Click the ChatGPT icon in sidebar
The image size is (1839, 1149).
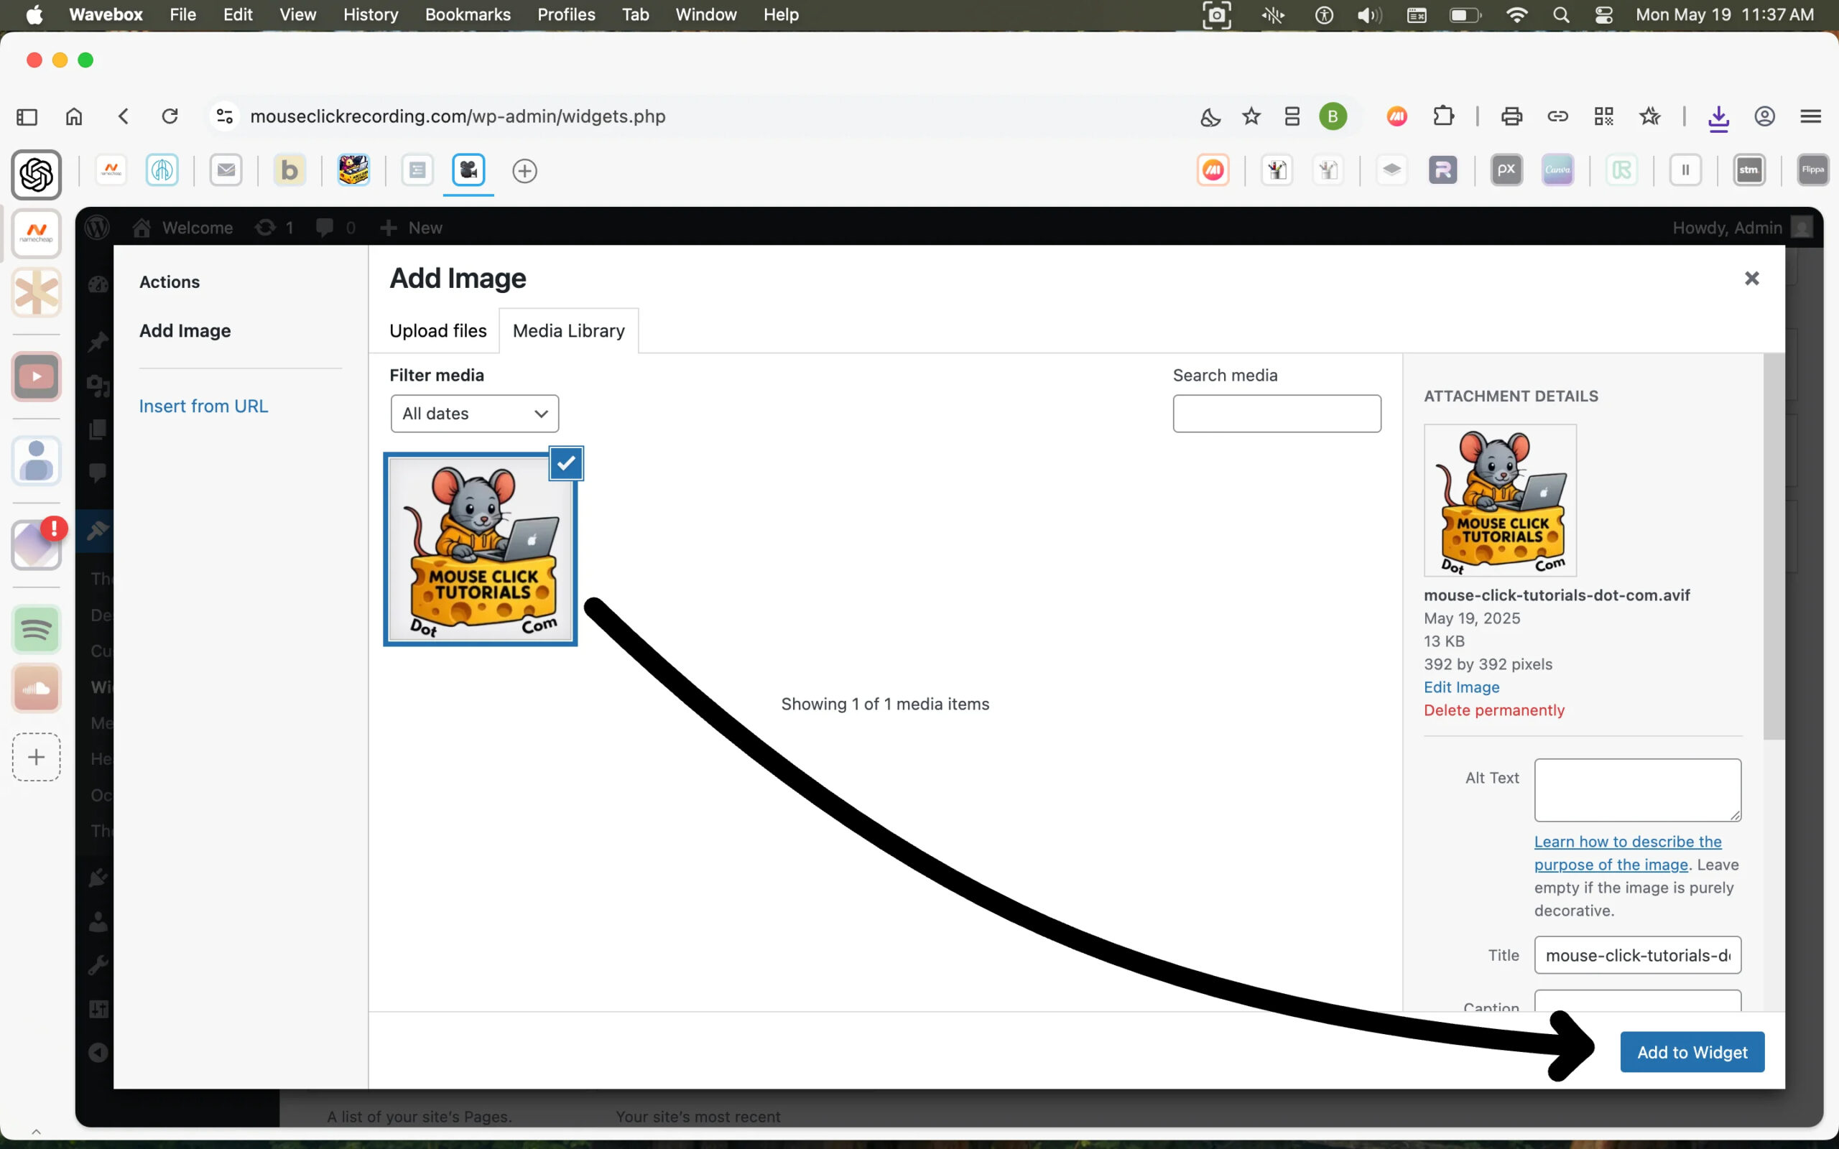pos(36,175)
